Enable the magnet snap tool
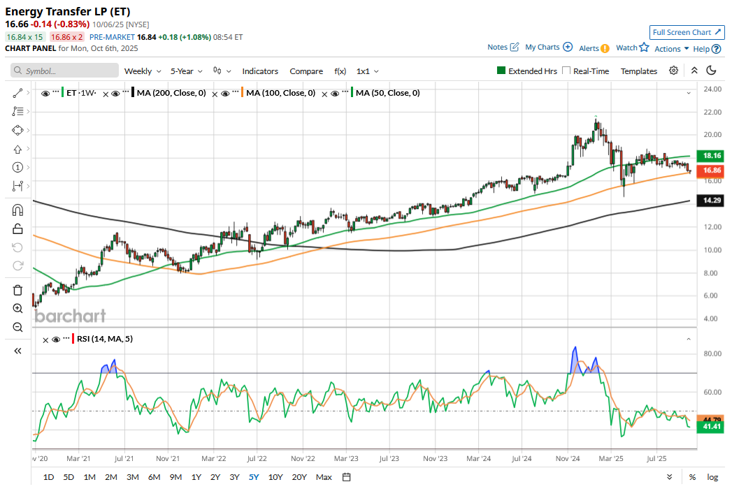Viewport: 748px width, 489px height. pyautogui.click(x=17, y=210)
